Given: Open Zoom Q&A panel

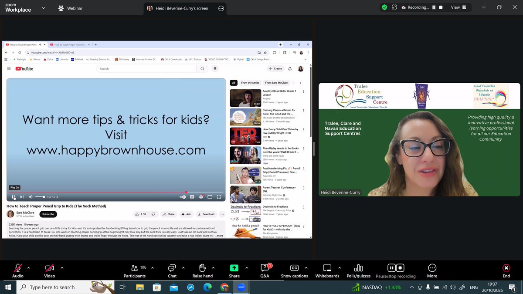Looking at the screenshot, I should pyautogui.click(x=265, y=270).
